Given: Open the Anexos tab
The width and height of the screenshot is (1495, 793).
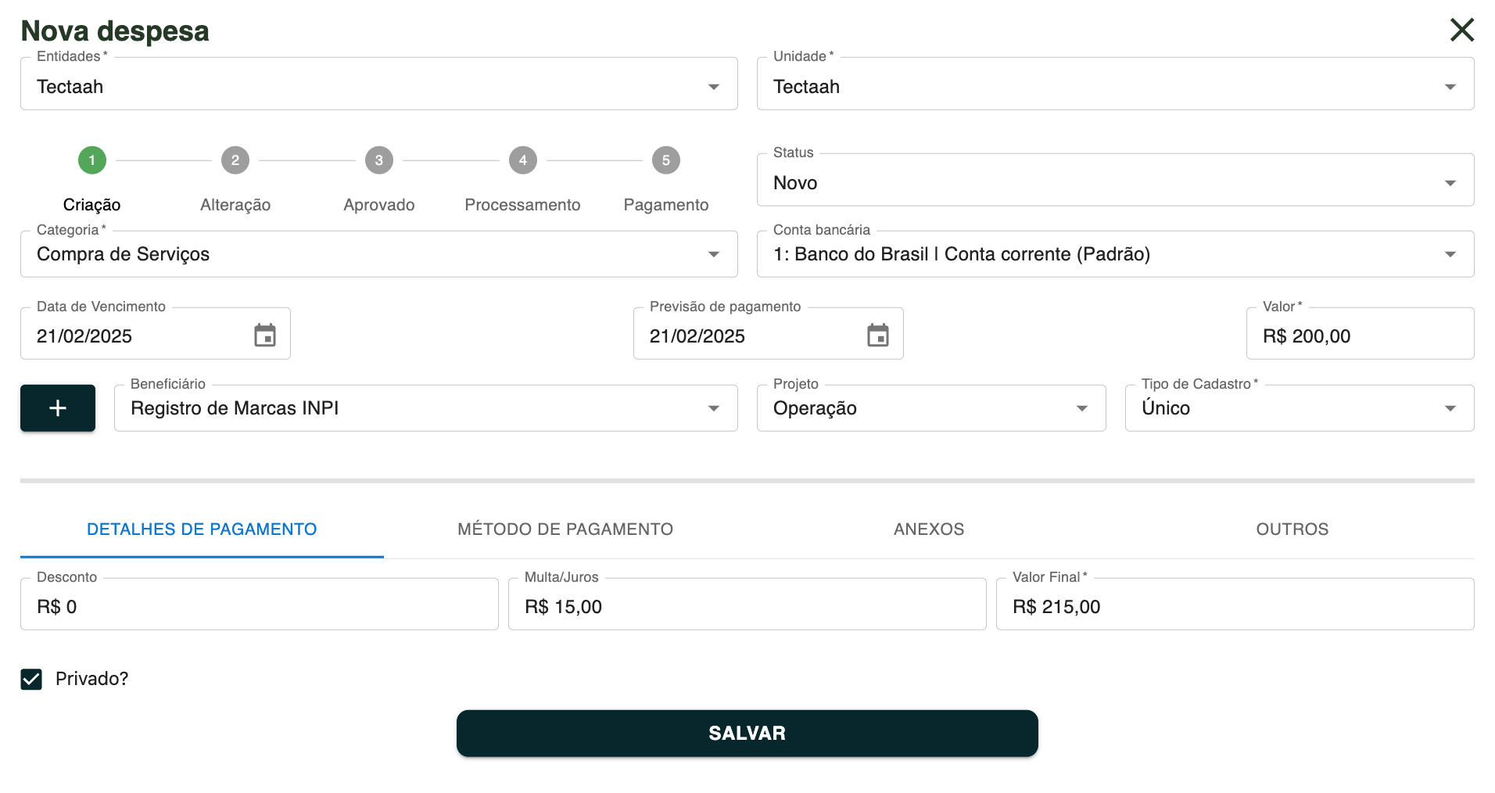Looking at the screenshot, I should click(x=929, y=529).
